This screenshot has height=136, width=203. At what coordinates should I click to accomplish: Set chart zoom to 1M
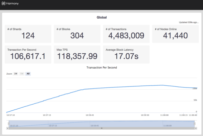point(16,74)
